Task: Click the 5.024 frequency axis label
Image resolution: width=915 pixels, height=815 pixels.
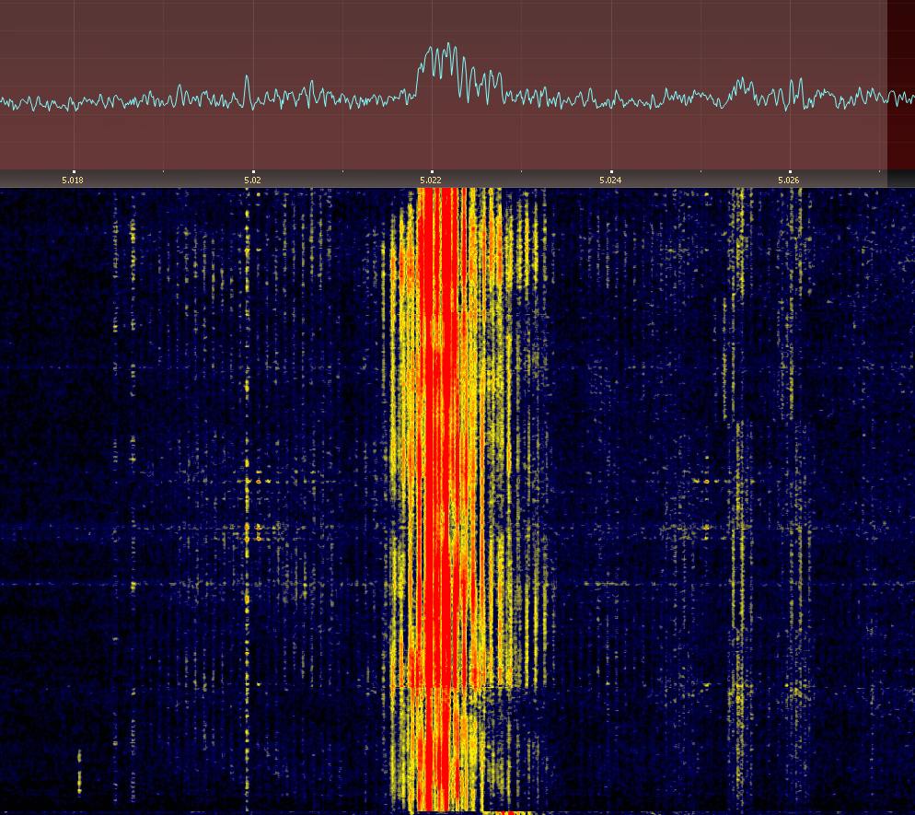Action: point(610,180)
